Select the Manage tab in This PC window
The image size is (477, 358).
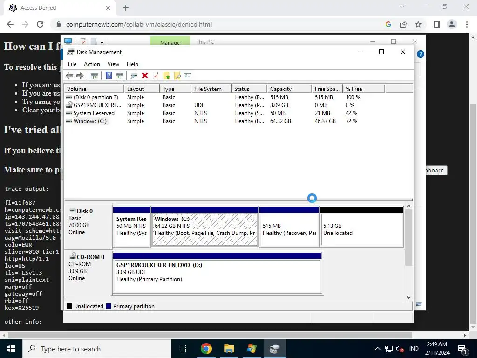tap(170, 41)
